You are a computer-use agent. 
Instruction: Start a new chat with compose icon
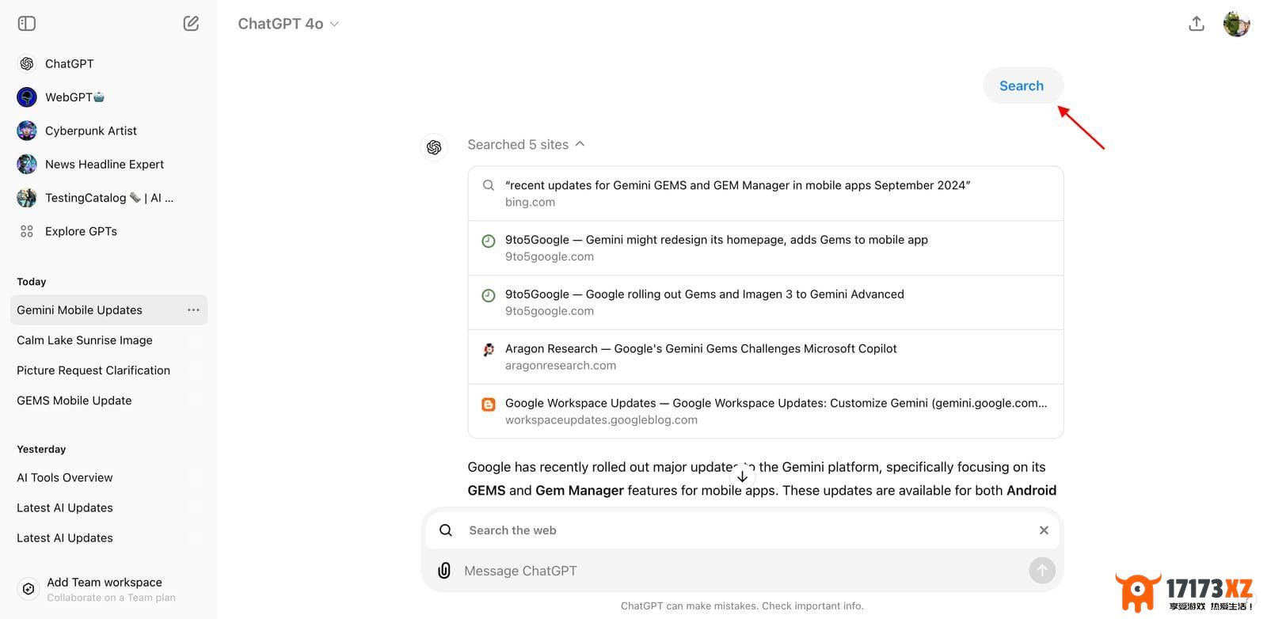point(191,24)
